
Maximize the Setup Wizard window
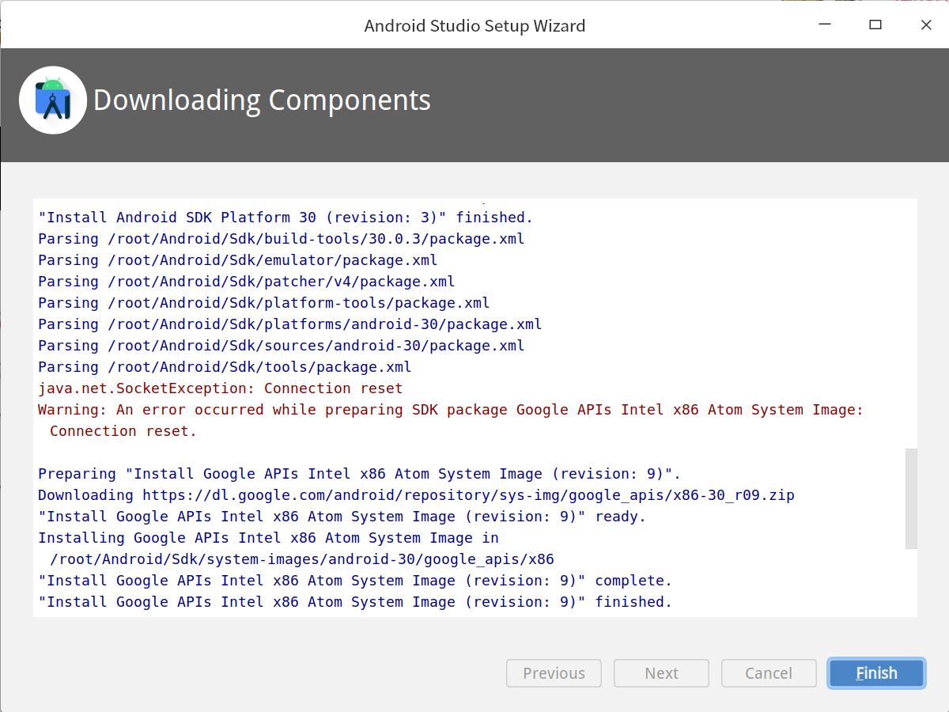click(875, 25)
